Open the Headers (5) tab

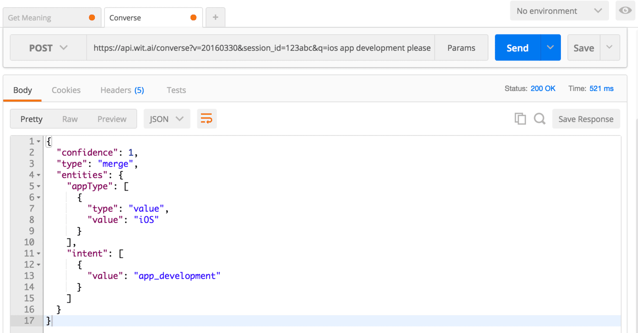click(122, 90)
